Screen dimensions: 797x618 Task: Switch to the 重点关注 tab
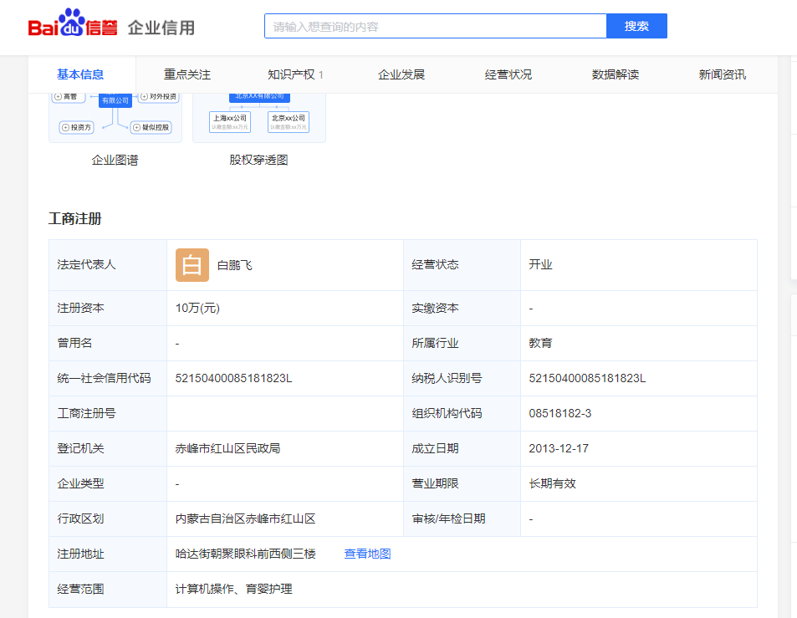tap(187, 74)
